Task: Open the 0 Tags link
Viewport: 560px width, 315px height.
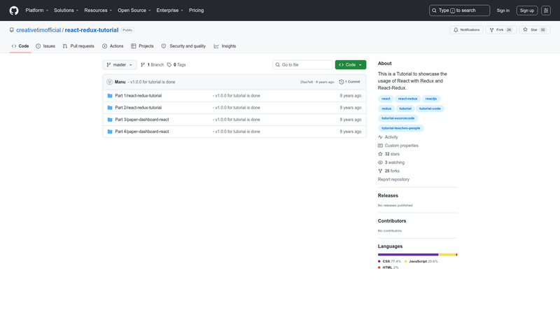Action: pyautogui.click(x=177, y=64)
